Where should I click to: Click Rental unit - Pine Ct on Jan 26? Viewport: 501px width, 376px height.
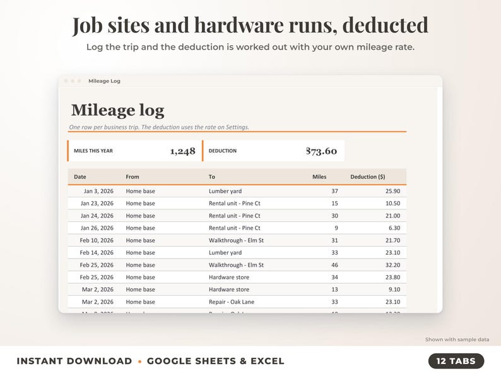[235, 228]
